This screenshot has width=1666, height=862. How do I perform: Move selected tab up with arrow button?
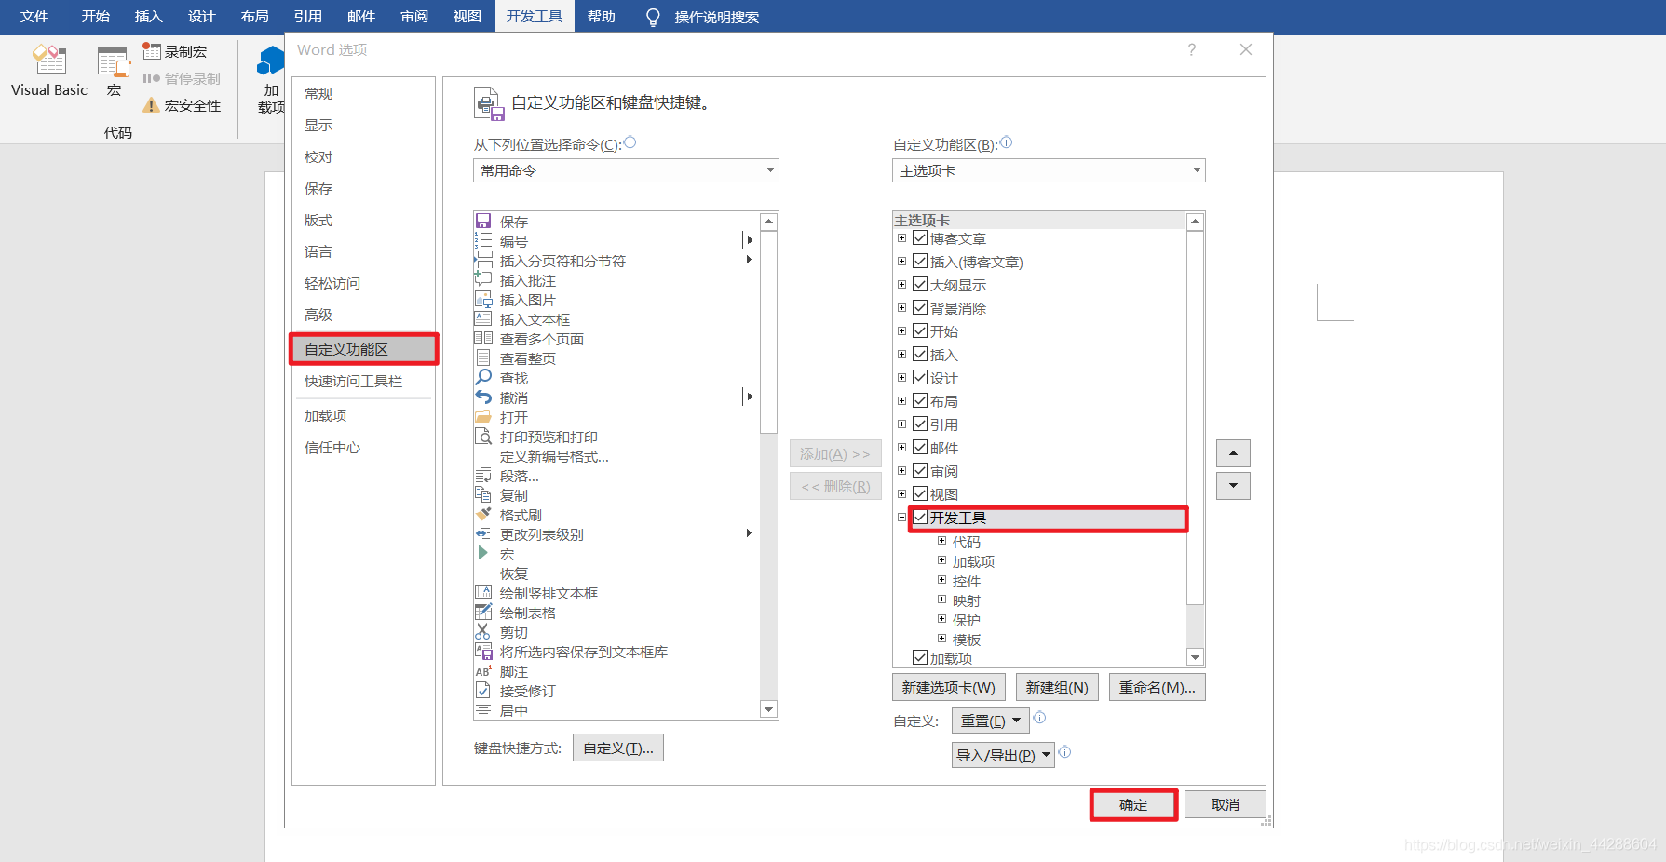(1233, 453)
